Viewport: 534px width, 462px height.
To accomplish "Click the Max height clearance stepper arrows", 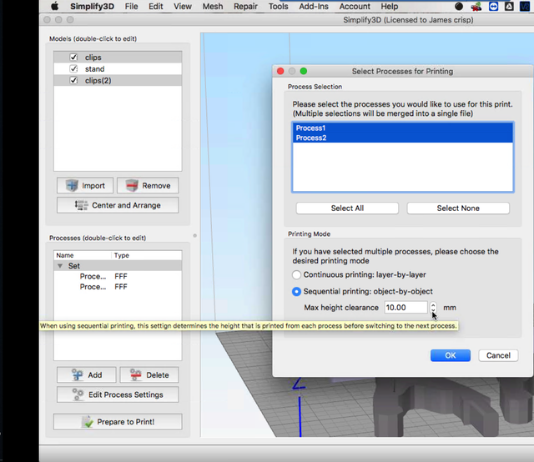I will pyautogui.click(x=433, y=308).
